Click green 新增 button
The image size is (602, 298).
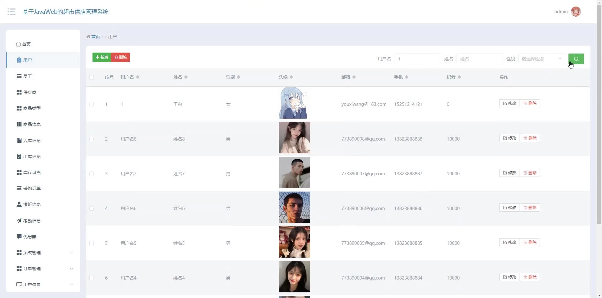click(x=102, y=57)
